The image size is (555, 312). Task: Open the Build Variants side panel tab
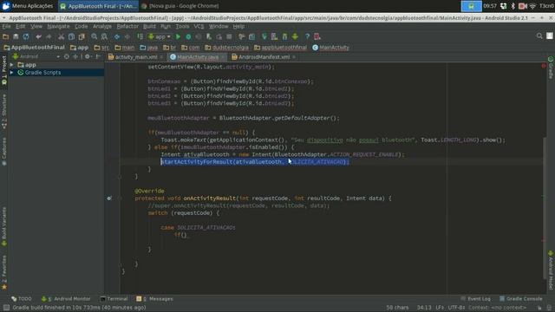pos(3,227)
